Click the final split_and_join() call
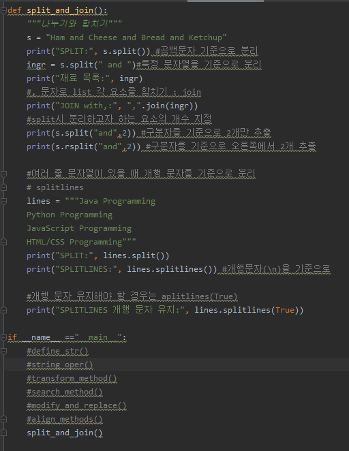Viewport: 349px width, 451px height. click(x=65, y=433)
